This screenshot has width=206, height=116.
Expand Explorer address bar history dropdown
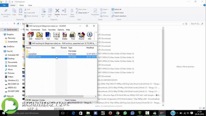[183, 24]
